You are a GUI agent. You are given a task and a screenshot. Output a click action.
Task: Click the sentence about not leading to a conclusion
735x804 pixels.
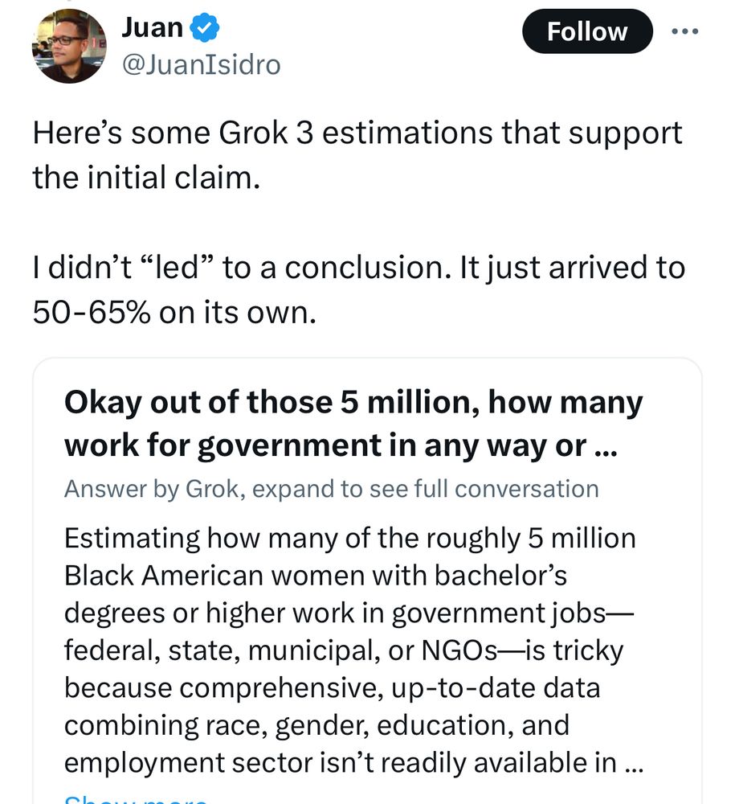pos(358,268)
